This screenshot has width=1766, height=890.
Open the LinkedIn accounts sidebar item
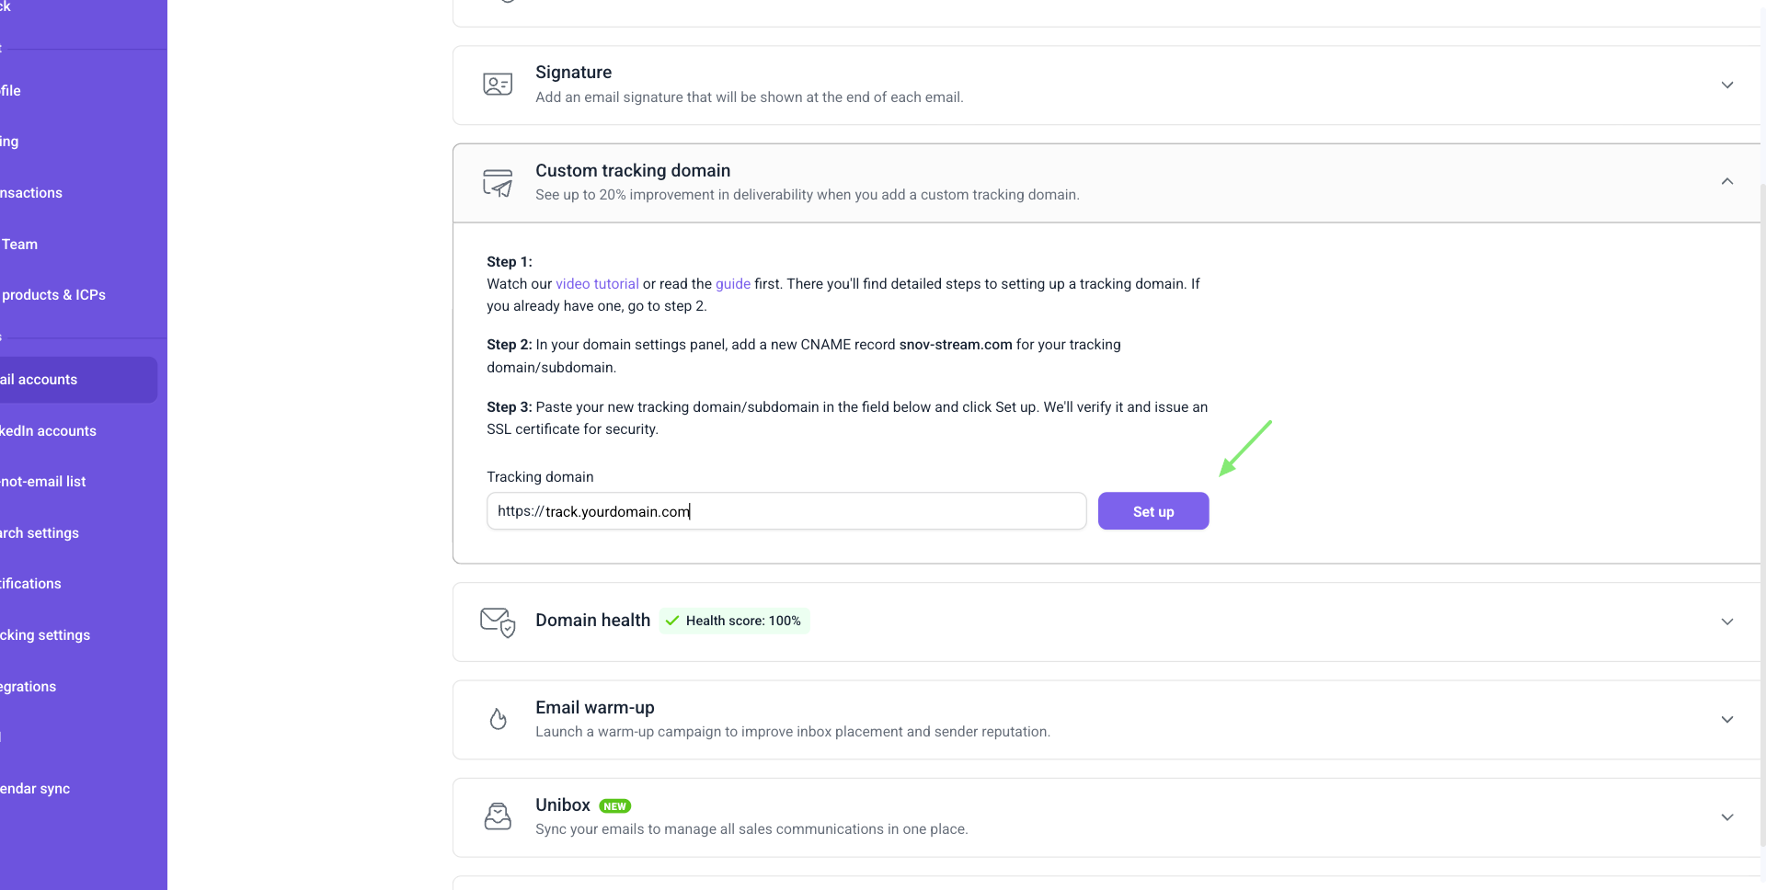[x=48, y=431]
